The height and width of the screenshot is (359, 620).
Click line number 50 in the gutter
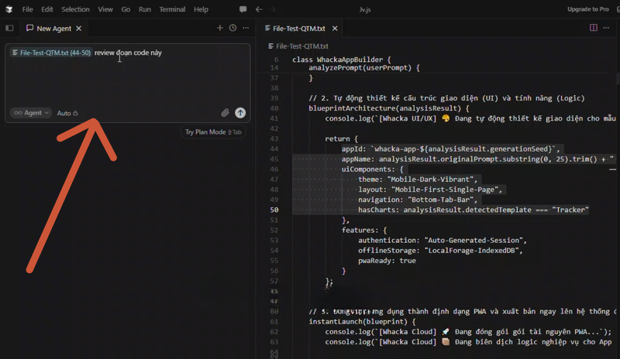[x=274, y=210]
